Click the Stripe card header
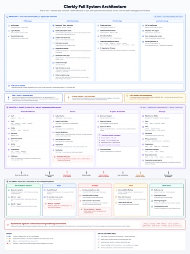Screen dimensions: 190x254 pyautogui.click(x=59, y=186)
